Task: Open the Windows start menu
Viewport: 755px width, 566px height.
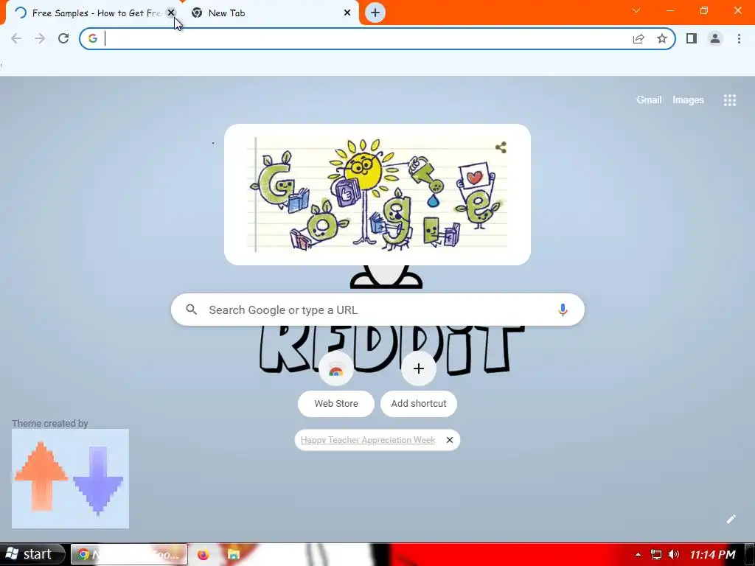Action: (32, 554)
